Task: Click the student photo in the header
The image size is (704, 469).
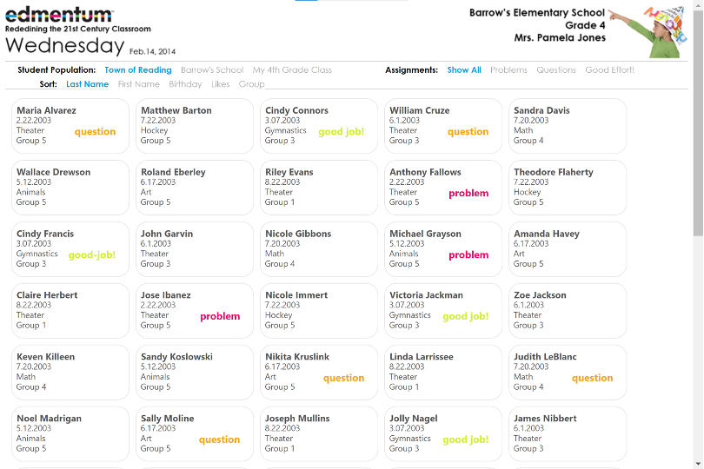Action: [654, 31]
